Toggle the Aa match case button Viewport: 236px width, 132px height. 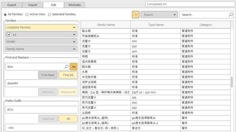coord(74,67)
